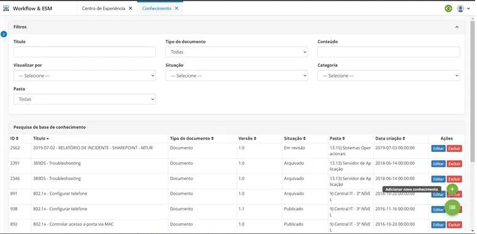Select the Conhecimento tab

(157, 9)
